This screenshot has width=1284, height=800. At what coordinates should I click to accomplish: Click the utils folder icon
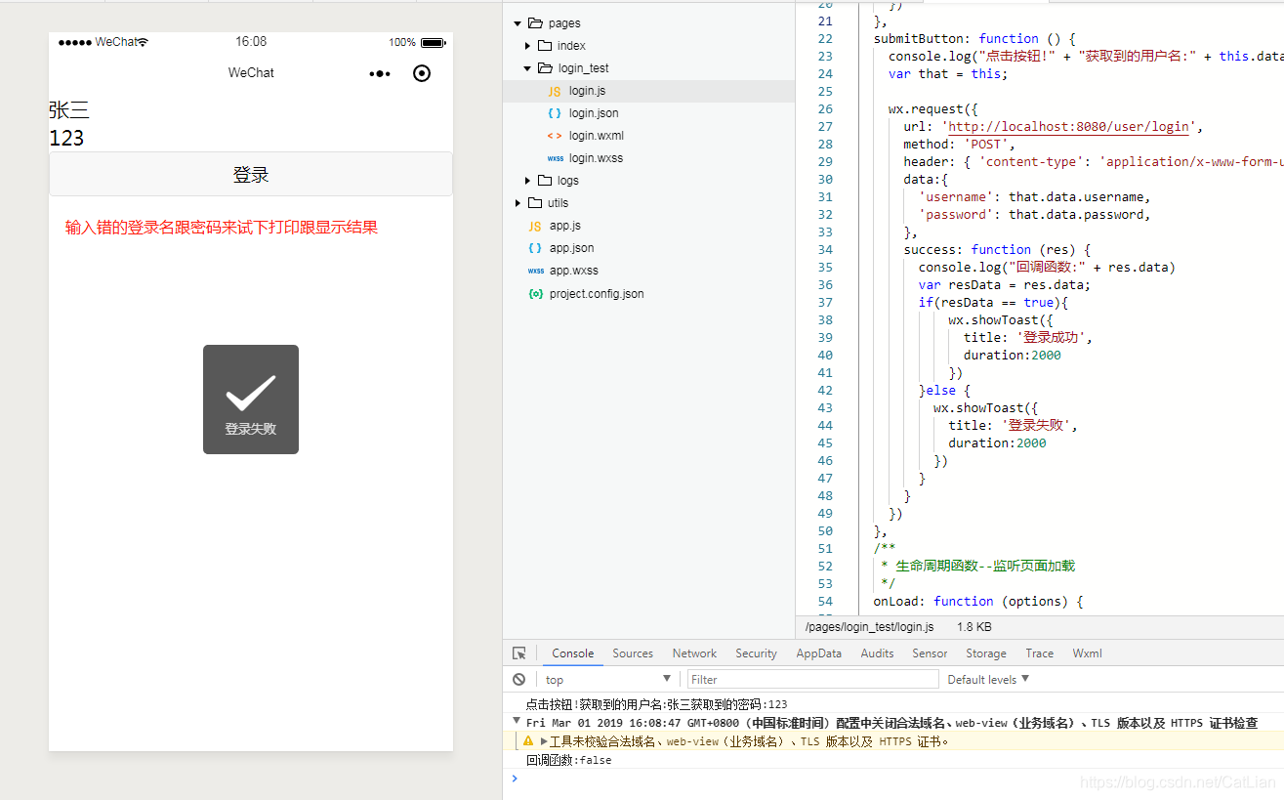tap(535, 202)
